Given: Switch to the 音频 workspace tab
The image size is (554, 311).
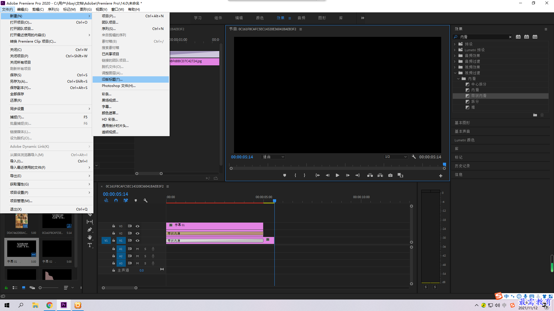Looking at the screenshot, I should coord(301,18).
